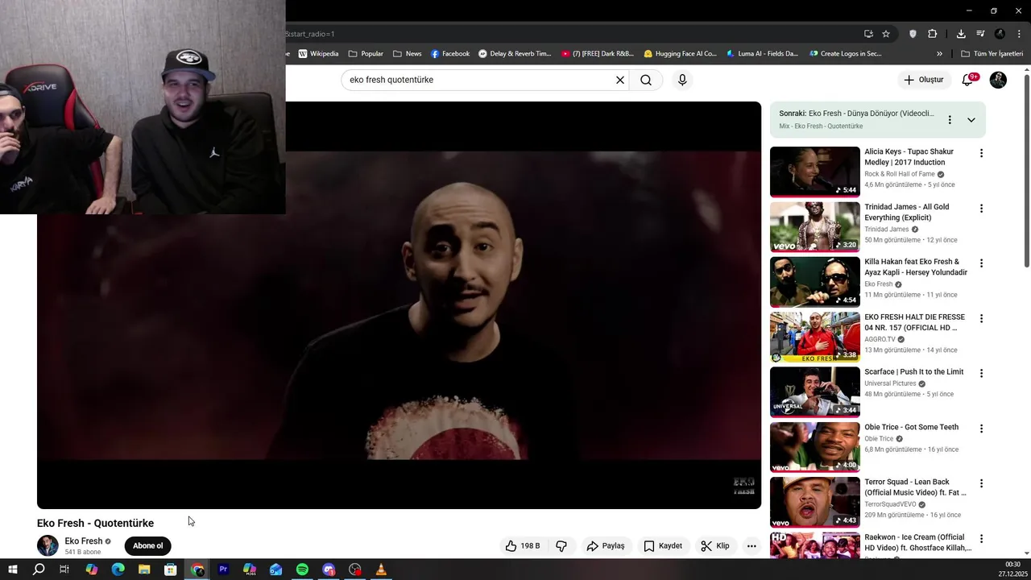Open the [FREE] Dark R&B bookmark
Viewport: 1031px width, 580px height.
(x=598, y=54)
